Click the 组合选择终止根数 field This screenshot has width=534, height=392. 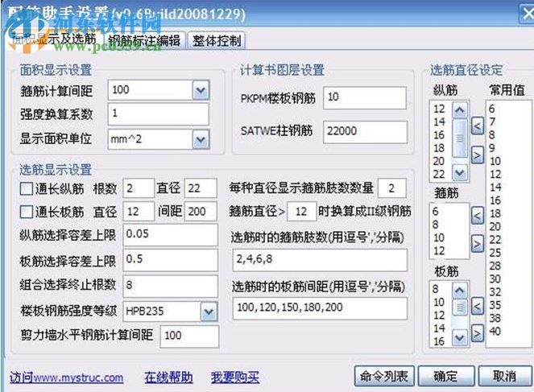tap(170, 286)
